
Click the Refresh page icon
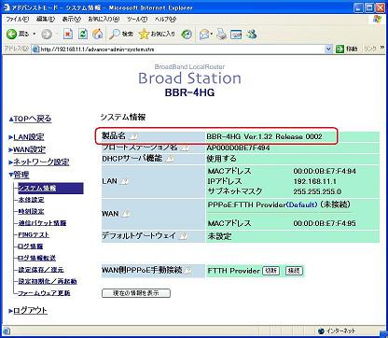(x=83, y=34)
